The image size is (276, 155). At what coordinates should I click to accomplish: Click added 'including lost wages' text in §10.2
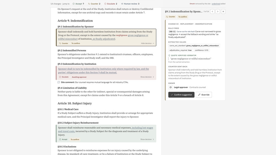(142, 128)
